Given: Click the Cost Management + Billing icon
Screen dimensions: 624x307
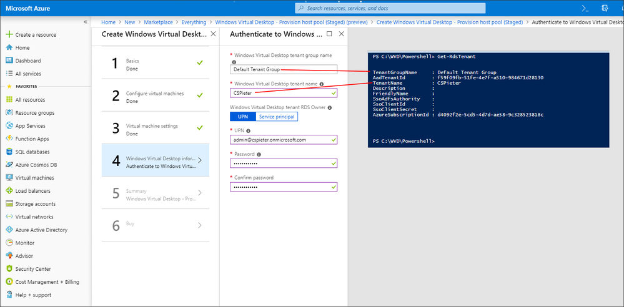Looking at the screenshot, I should click(x=9, y=282).
